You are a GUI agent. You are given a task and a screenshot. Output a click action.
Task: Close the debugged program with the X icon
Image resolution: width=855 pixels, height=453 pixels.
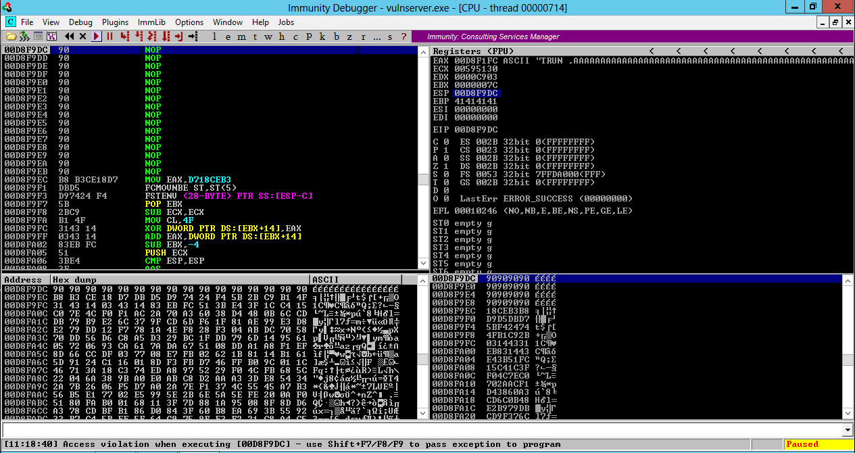click(x=82, y=36)
